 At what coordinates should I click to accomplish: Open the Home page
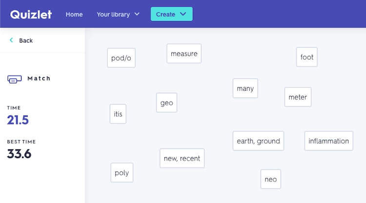(74, 15)
